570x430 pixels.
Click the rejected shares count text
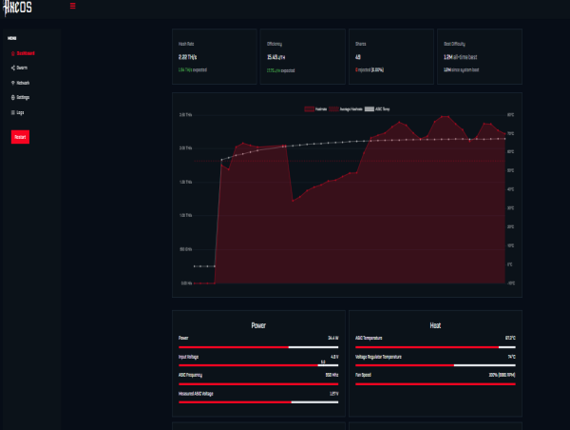pos(370,69)
